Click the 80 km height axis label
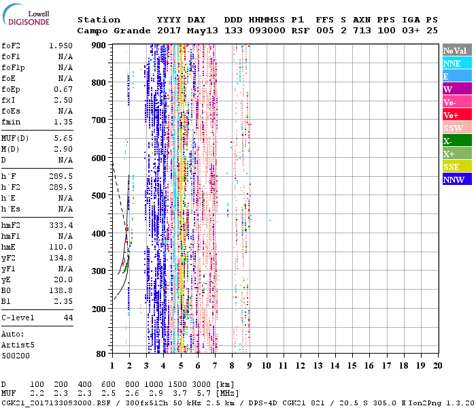The image size is (476, 408). tap(101, 354)
